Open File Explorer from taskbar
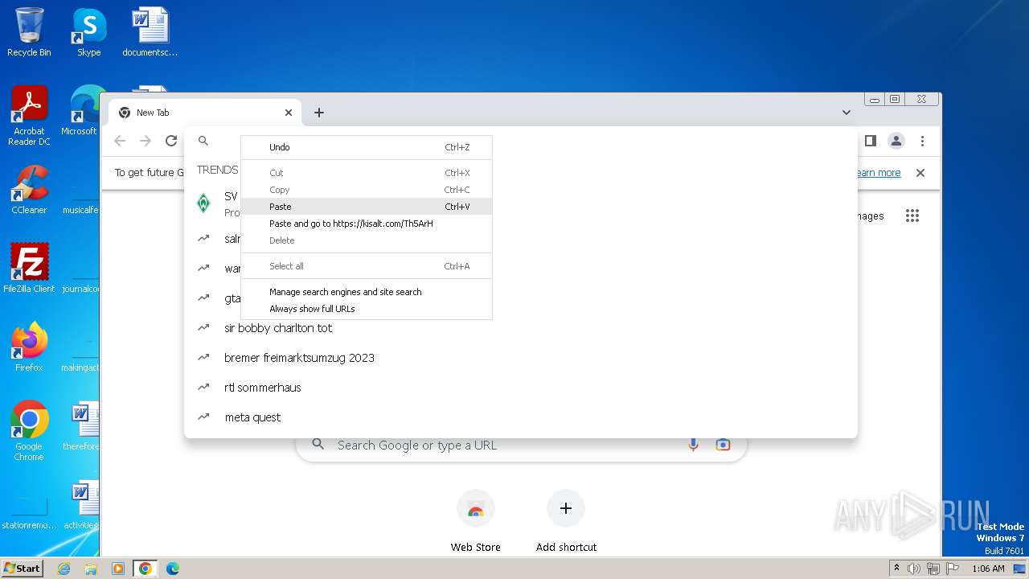The height and width of the screenshot is (579, 1029). (91, 569)
